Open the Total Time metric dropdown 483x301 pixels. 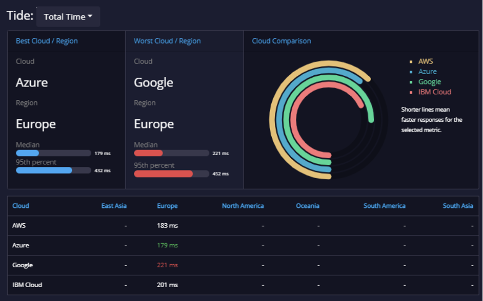tap(68, 16)
